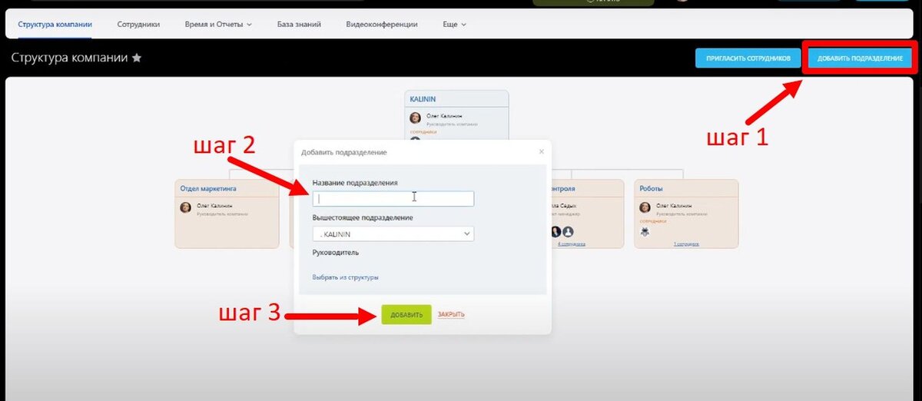
Task: Open the 4 сотрудника link
Action: tap(572, 244)
